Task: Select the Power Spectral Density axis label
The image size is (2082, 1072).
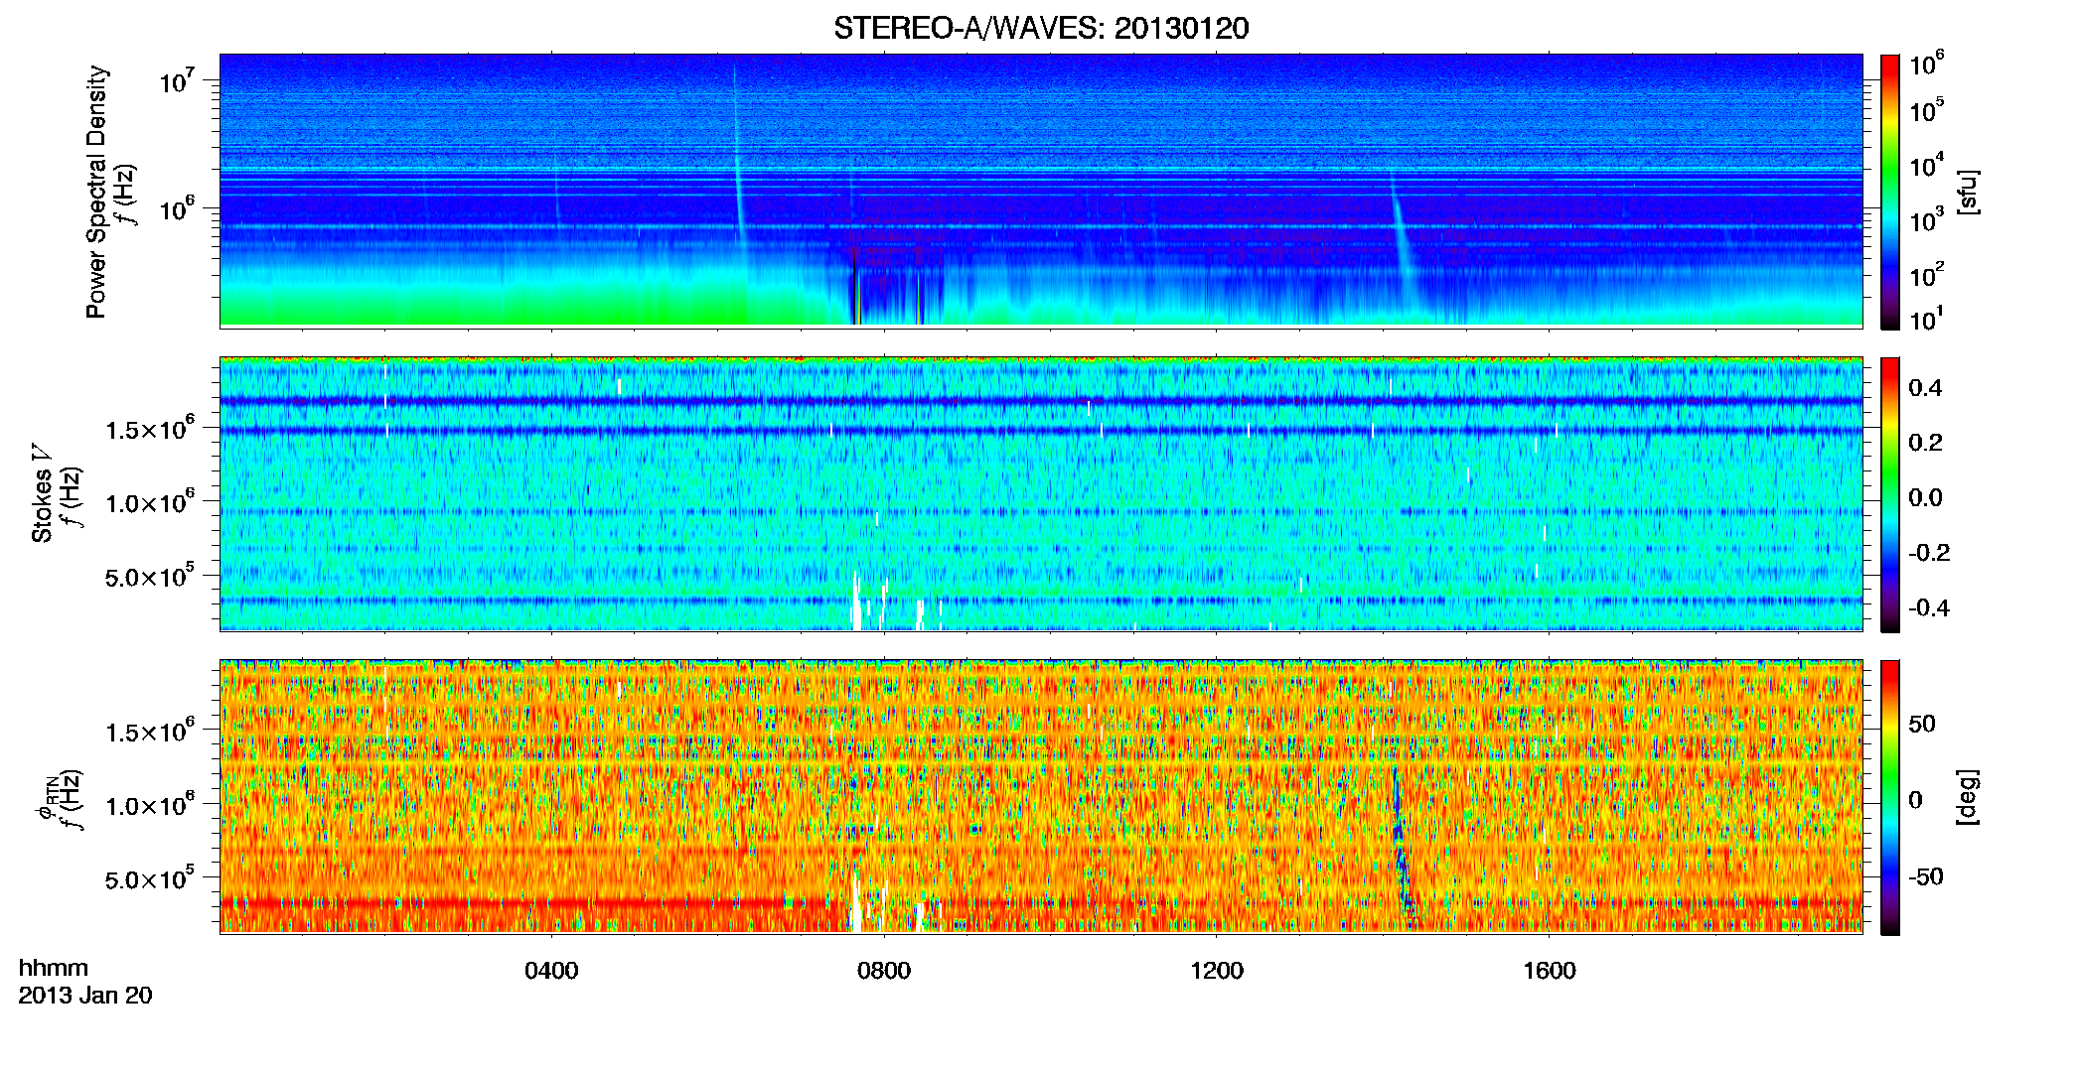Action: [x=96, y=192]
